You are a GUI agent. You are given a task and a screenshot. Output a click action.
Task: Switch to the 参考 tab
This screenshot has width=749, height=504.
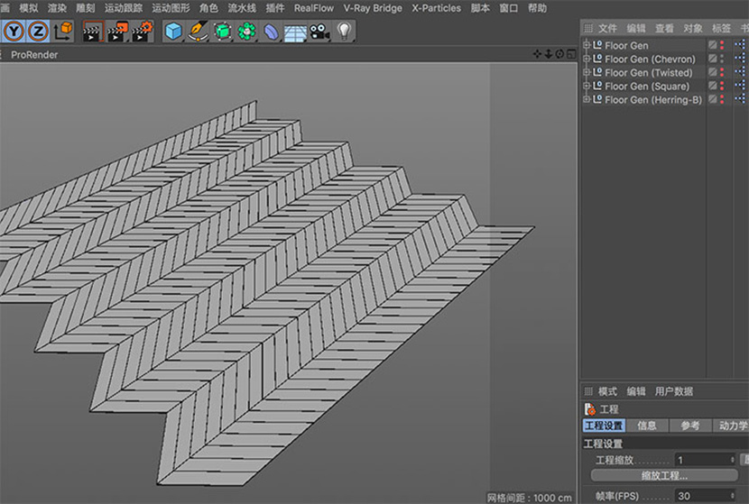coord(689,426)
